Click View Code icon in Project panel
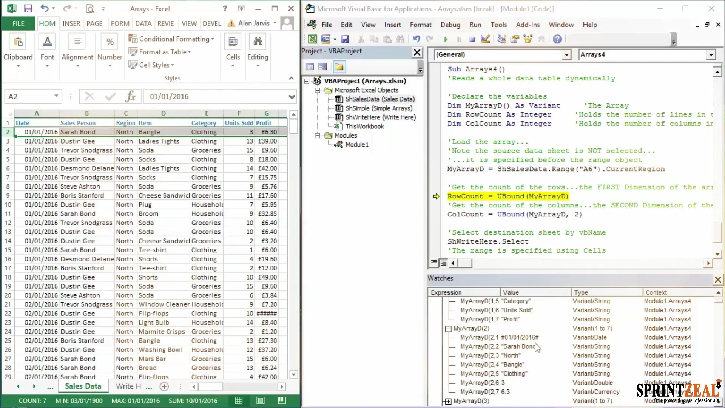Screen dimensions: 725x408 [310, 67]
